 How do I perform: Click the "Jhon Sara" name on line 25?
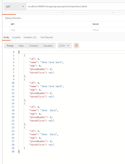click(49, 134)
